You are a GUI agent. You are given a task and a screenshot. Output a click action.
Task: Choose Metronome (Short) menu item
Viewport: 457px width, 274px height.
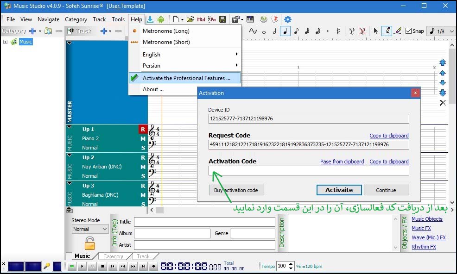coord(185,42)
